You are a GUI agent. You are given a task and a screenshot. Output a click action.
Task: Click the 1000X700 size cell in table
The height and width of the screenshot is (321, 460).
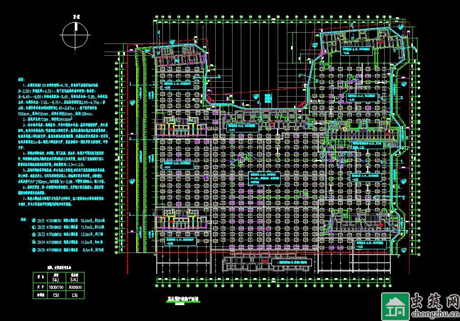pos(57,288)
